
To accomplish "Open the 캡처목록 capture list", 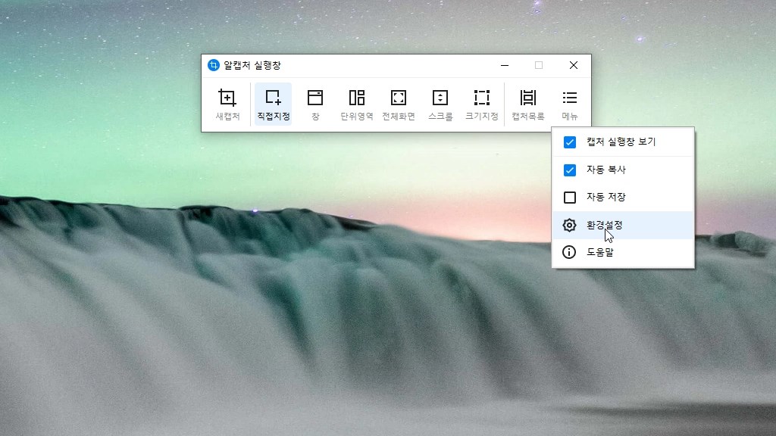I will pos(528,104).
